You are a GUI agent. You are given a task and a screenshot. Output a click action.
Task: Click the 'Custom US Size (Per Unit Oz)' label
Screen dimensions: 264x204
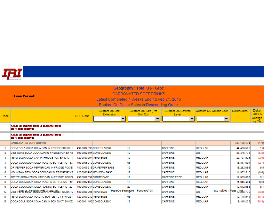(143, 113)
